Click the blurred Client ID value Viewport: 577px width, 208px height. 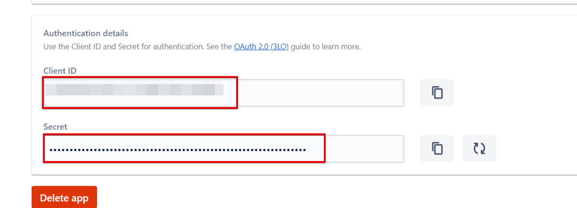point(134,90)
